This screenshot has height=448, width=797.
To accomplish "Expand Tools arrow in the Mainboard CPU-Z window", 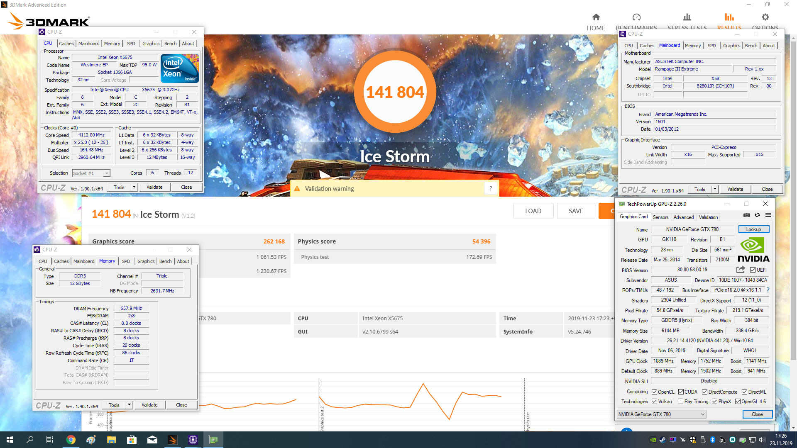I will [715, 189].
